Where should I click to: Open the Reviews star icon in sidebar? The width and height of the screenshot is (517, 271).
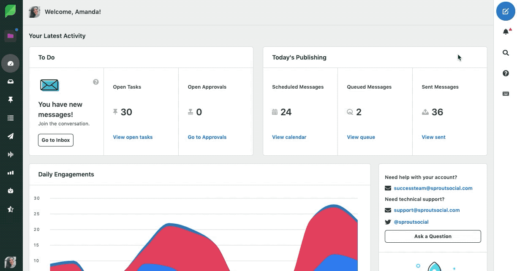pos(11,209)
